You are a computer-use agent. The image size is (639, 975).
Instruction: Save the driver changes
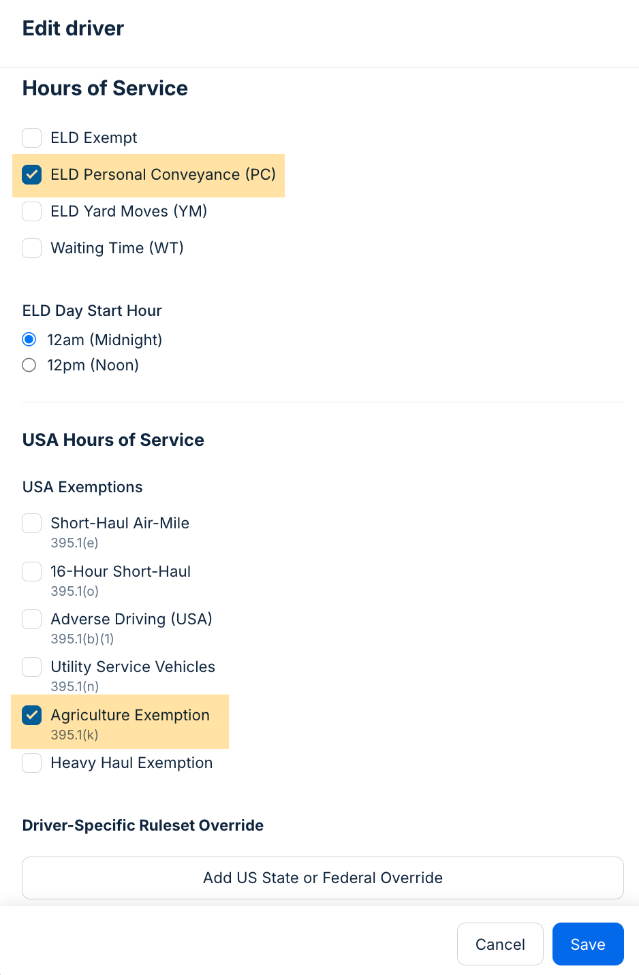[587, 944]
